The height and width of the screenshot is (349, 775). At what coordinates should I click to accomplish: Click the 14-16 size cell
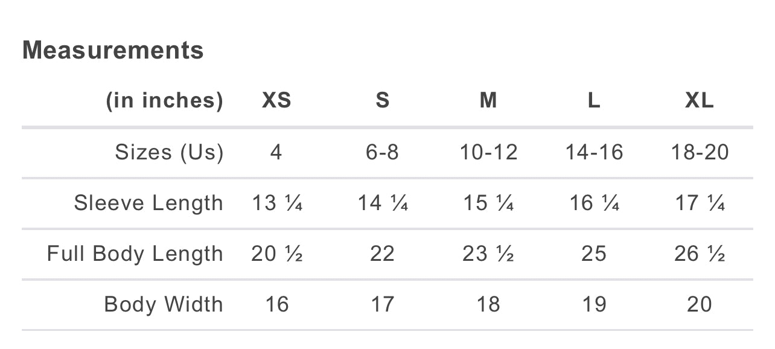pos(594,152)
